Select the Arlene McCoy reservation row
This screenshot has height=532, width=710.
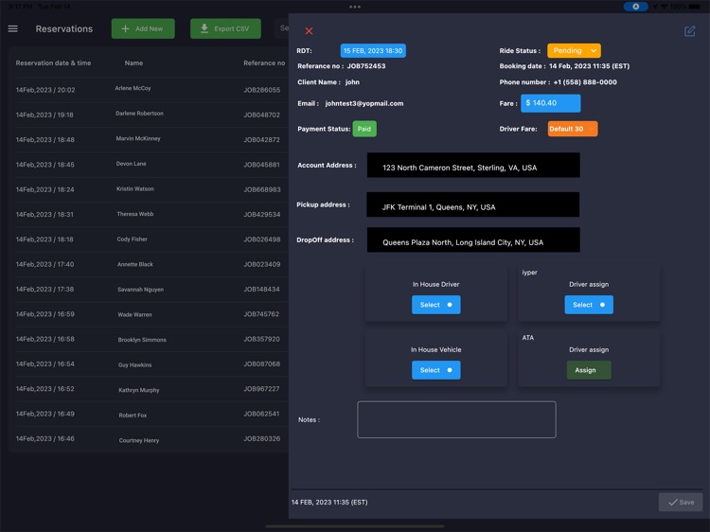149,90
